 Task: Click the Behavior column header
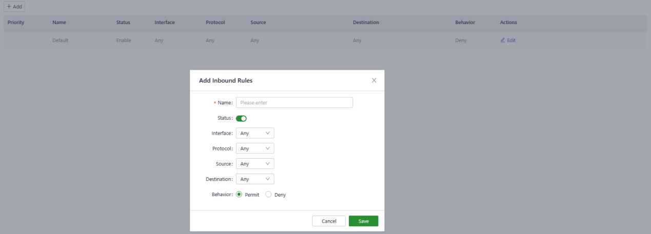click(x=465, y=23)
